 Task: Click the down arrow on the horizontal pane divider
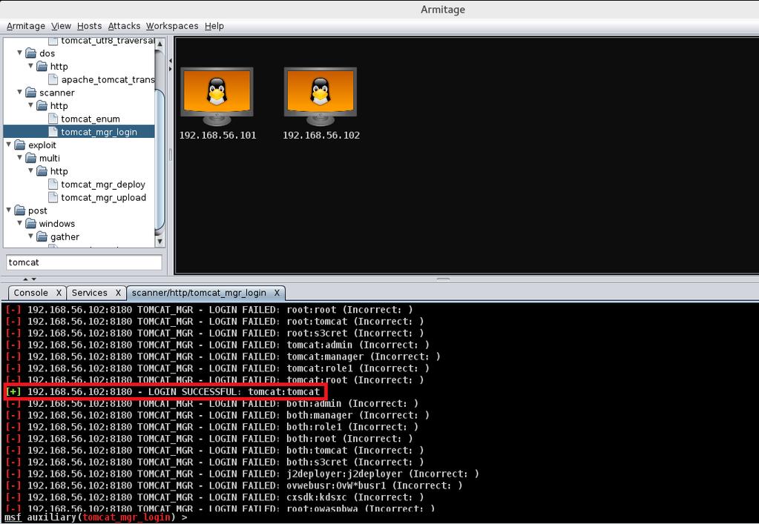pos(34,279)
